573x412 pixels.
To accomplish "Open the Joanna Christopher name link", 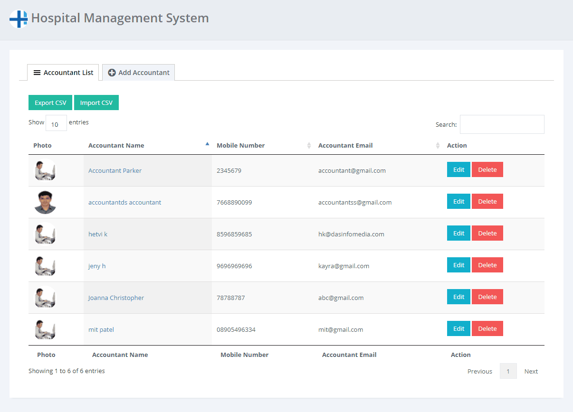I will (116, 298).
